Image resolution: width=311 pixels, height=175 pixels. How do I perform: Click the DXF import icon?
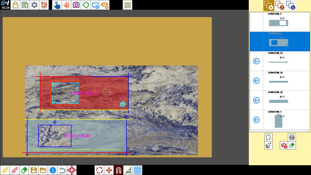(292, 137)
